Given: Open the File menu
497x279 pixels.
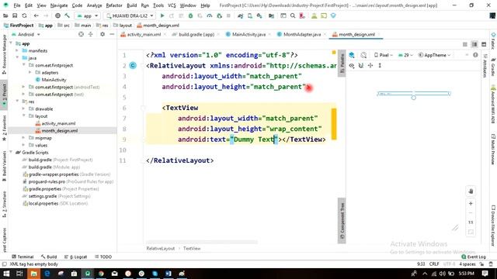Looking at the screenshot, I should coord(17,5).
